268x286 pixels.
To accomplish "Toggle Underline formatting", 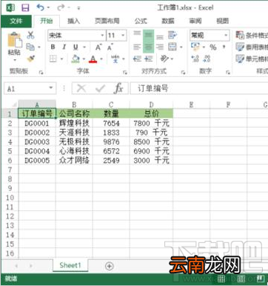I will [76, 47].
